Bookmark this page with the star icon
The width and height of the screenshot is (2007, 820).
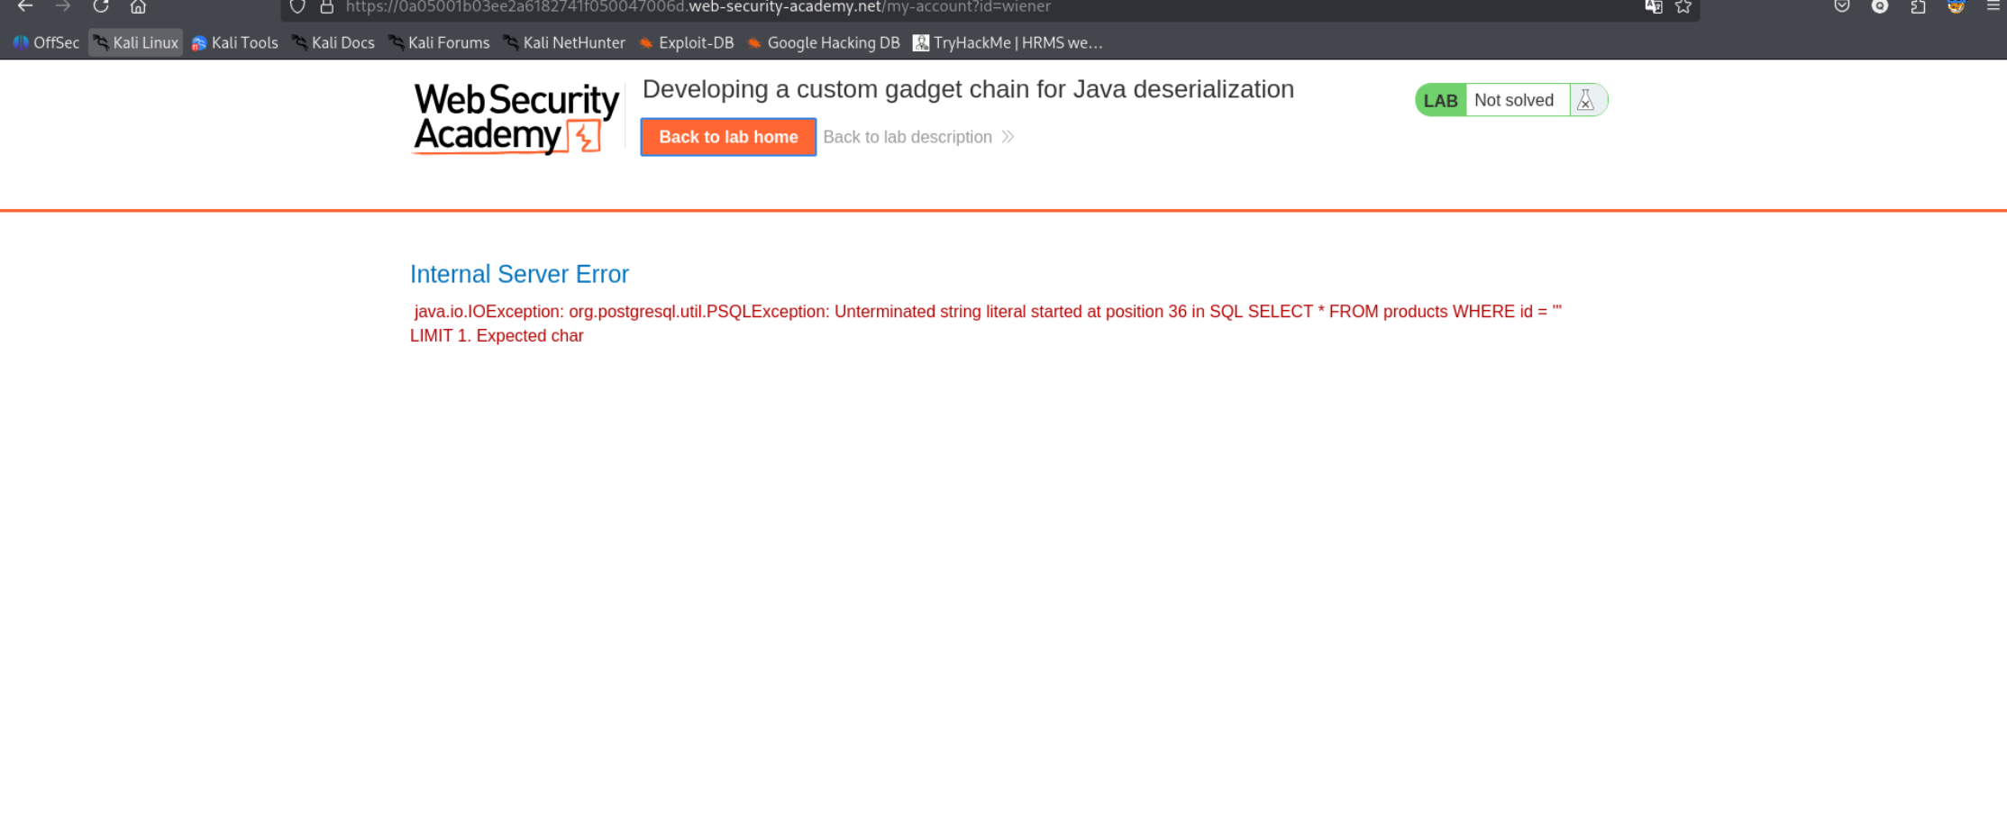1683,6
